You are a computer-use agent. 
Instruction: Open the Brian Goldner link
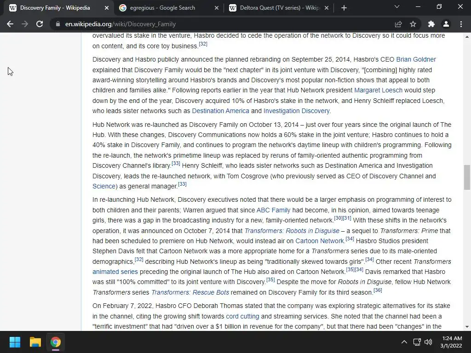[416, 59]
